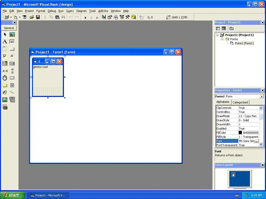Select the CommandButton tool
This screenshot has height=199, width=266.
[x=12, y=49]
